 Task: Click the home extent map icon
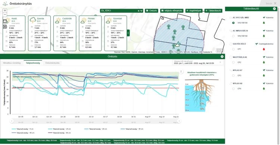pyautogui.click(x=5, y=21)
